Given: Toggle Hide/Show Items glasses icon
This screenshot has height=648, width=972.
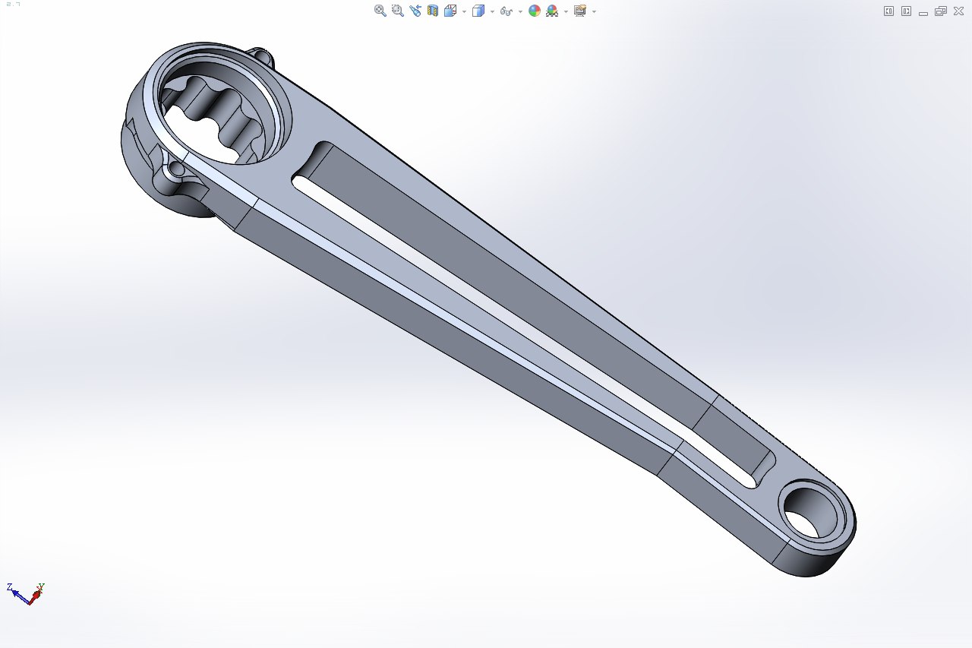Looking at the screenshot, I should [507, 11].
